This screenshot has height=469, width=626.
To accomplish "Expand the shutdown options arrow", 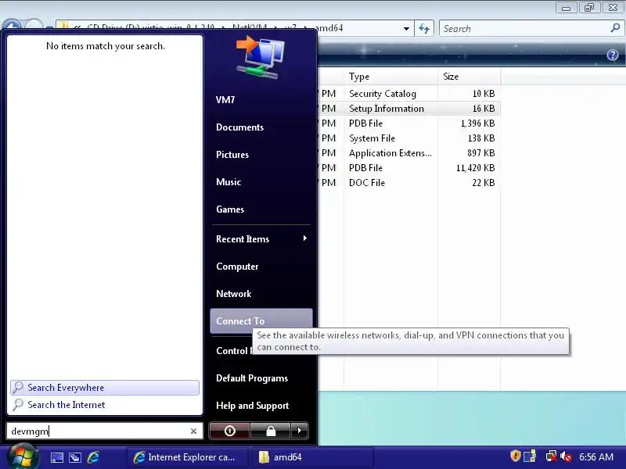I will [x=300, y=431].
